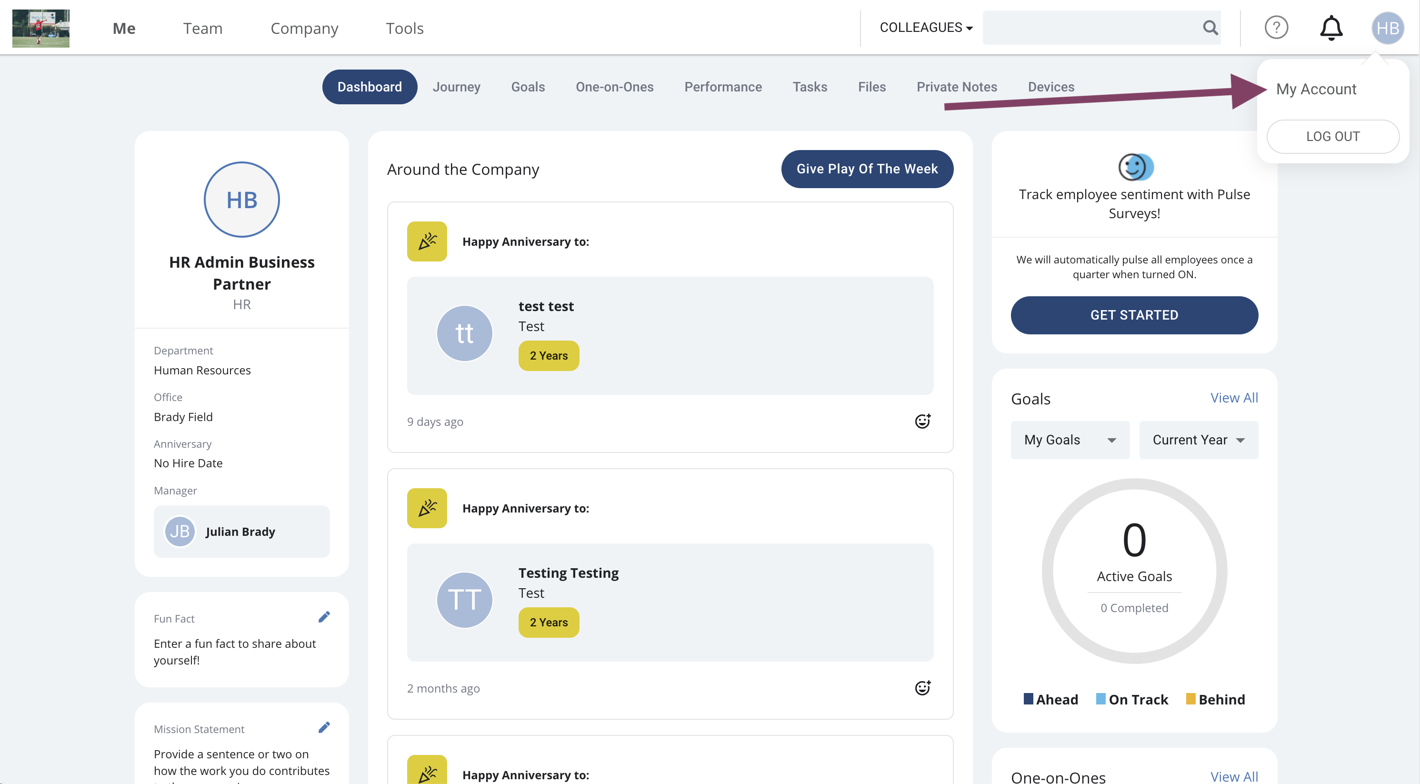
Task: Click the 2 Years badge for Testing Testing
Action: click(x=549, y=623)
